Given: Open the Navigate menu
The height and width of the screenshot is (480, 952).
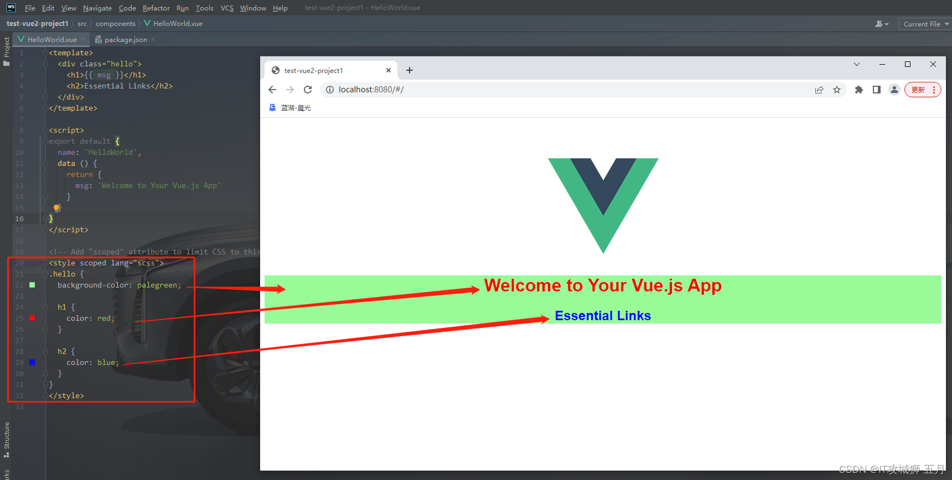Looking at the screenshot, I should coord(97,8).
